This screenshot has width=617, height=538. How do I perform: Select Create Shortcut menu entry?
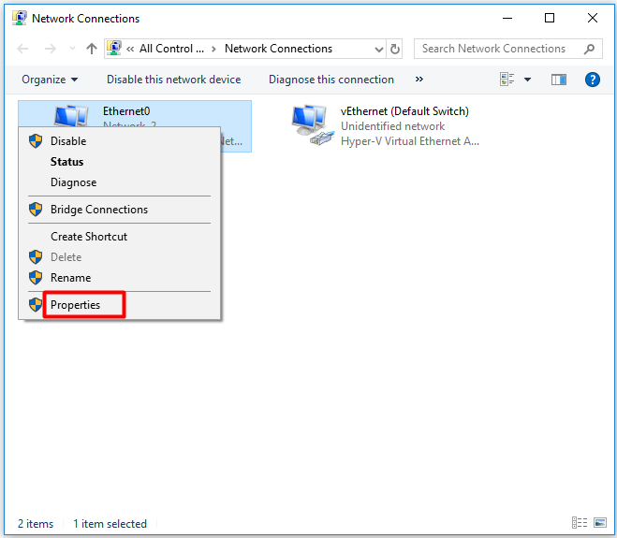pos(120,237)
